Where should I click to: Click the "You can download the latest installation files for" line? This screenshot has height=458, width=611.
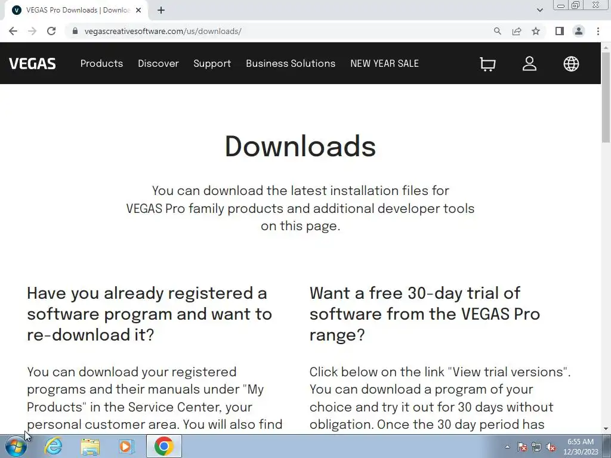coord(301,190)
